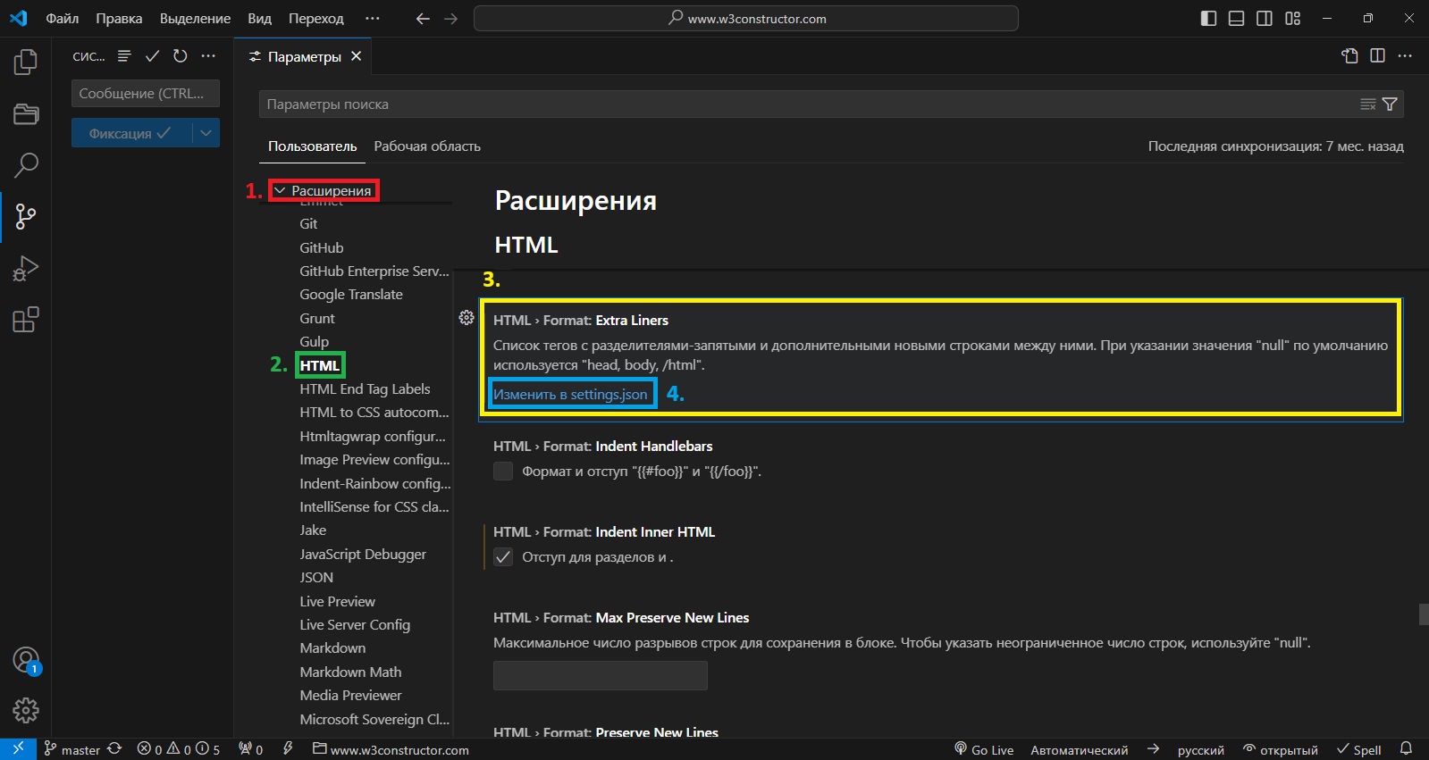Open the overflow menu ellipsis in menu bar
This screenshot has height=760, width=1429.
tap(373, 19)
